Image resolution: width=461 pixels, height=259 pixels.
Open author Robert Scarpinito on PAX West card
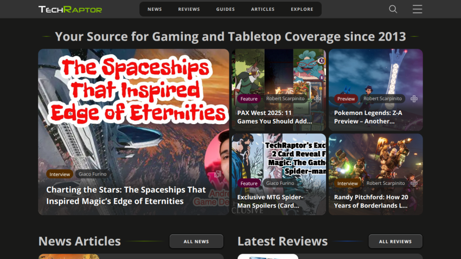click(285, 99)
